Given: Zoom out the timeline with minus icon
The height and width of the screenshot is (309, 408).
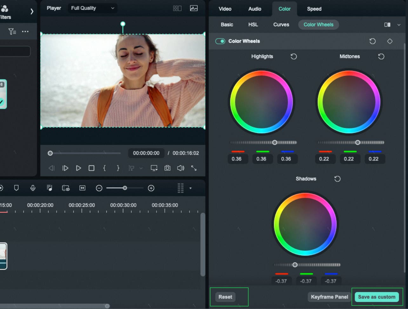Looking at the screenshot, I should pyautogui.click(x=99, y=188).
